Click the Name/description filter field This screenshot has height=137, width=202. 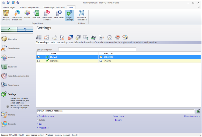(97, 49)
